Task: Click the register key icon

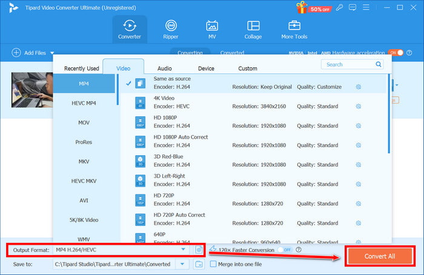Action: [339, 7]
